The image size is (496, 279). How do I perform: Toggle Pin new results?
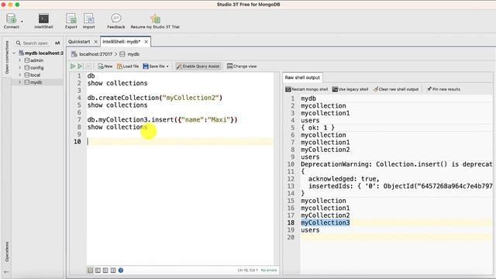tap(443, 89)
